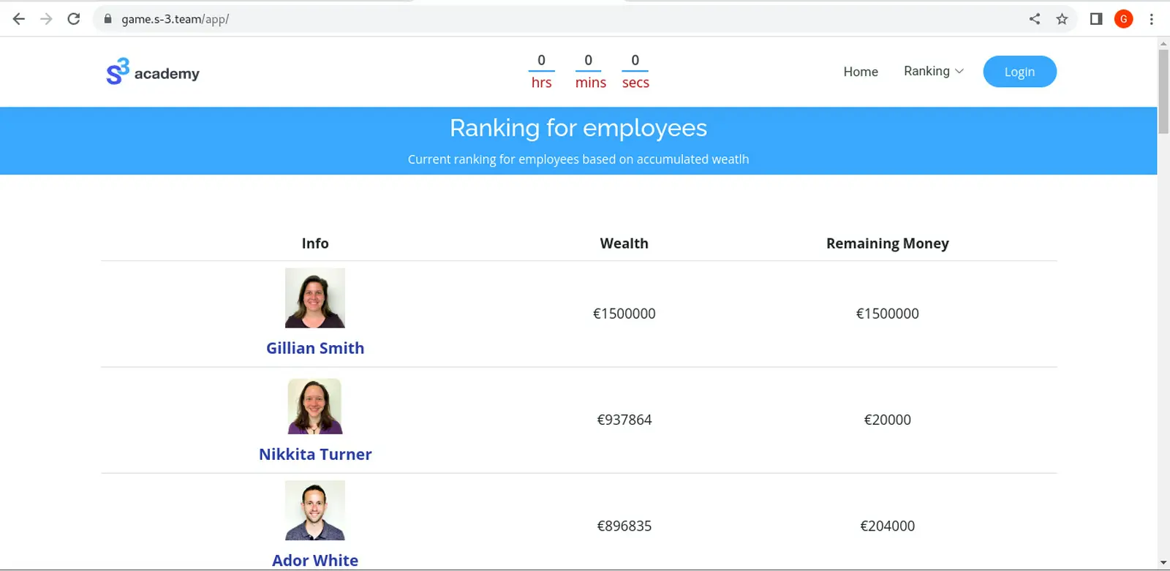The height and width of the screenshot is (571, 1170).
Task: Click the blue Login button
Action: pos(1019,72)
